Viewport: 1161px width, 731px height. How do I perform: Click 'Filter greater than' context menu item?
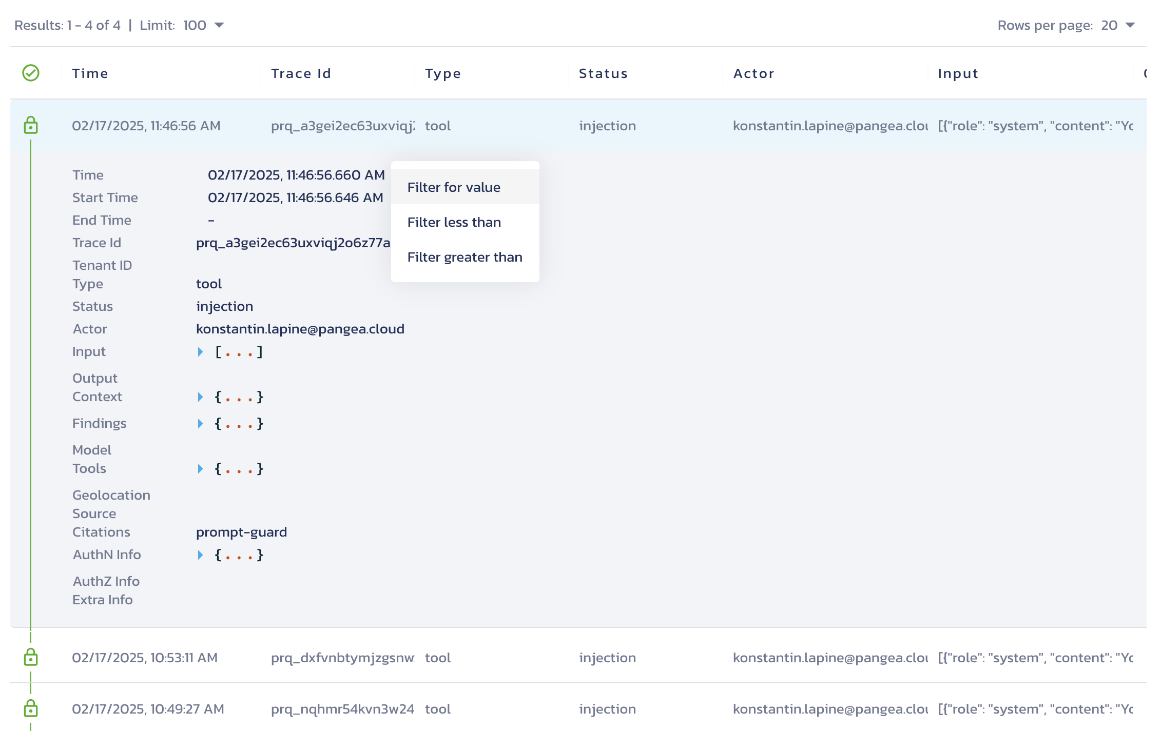point(464,256)
